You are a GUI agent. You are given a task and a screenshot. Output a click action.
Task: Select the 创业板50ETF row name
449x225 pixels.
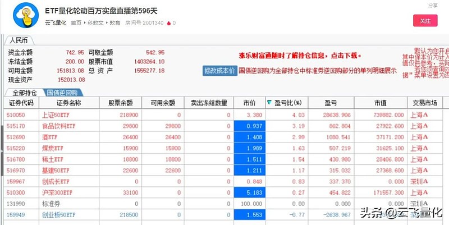point(59,215)
